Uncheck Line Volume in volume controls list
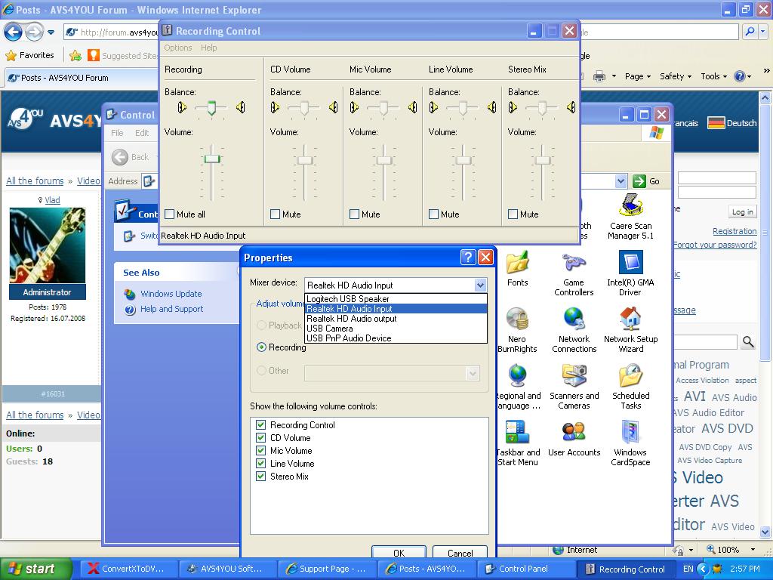773x580 pixels. pos(260,463)
